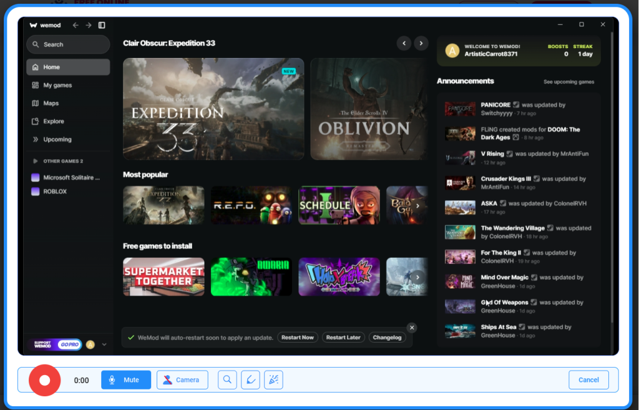Dismiss the auto-restart notification

tap(412, 328)
